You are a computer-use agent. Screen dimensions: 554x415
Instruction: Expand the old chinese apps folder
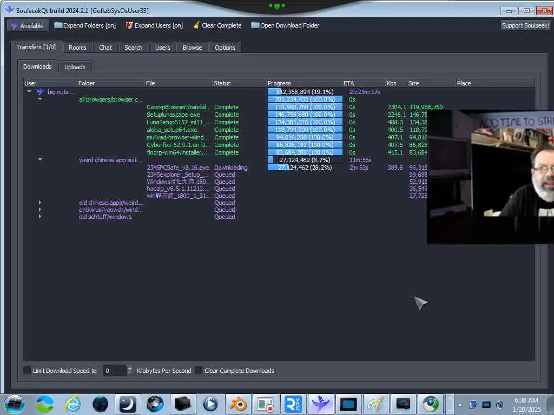[x=40, y=203]
